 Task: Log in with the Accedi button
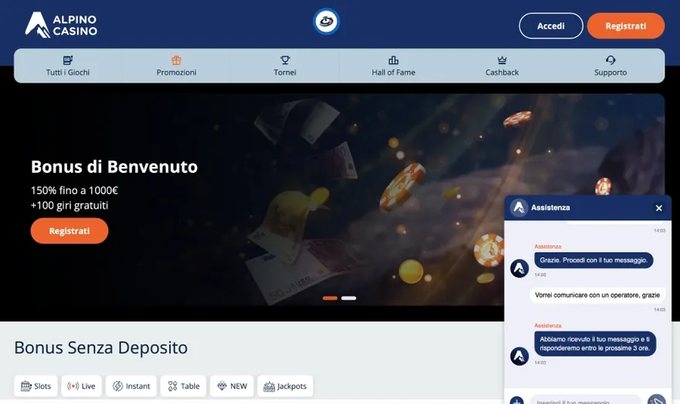(x=551, y=26)
